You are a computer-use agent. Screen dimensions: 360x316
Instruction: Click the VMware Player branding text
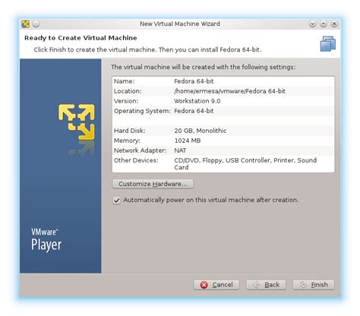click(46, 239)
